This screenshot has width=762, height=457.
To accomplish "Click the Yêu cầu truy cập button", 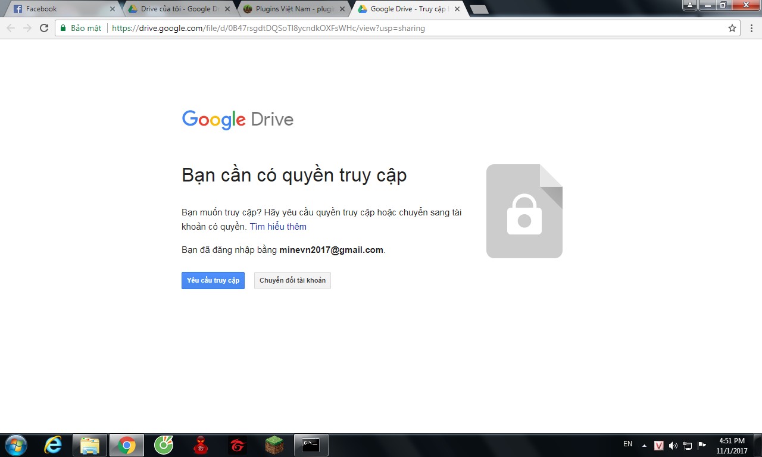I will click(213, 280).
